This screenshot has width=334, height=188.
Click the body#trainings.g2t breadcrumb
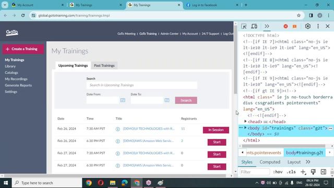[304, 153]
